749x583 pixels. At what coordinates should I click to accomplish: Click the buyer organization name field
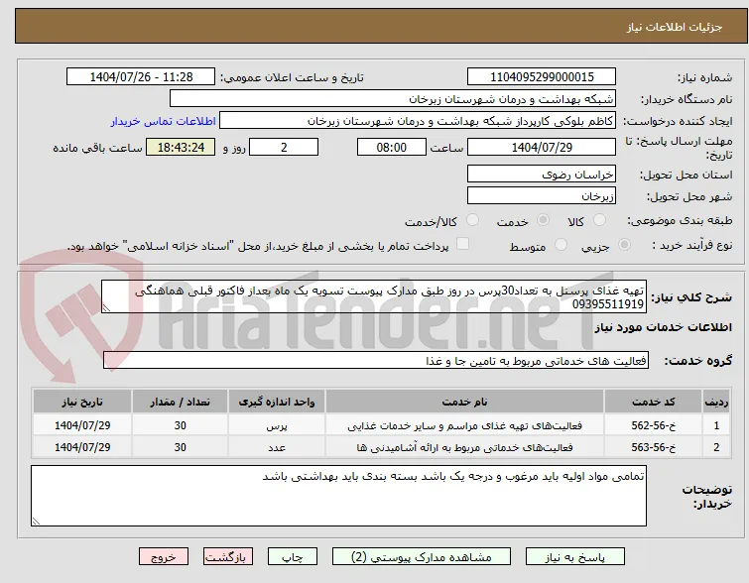[393, 99]
